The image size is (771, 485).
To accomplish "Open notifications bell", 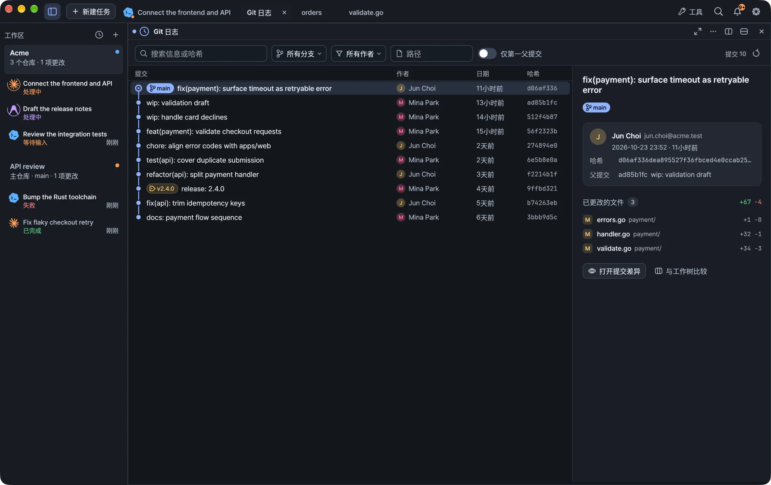I will (737, 12).
